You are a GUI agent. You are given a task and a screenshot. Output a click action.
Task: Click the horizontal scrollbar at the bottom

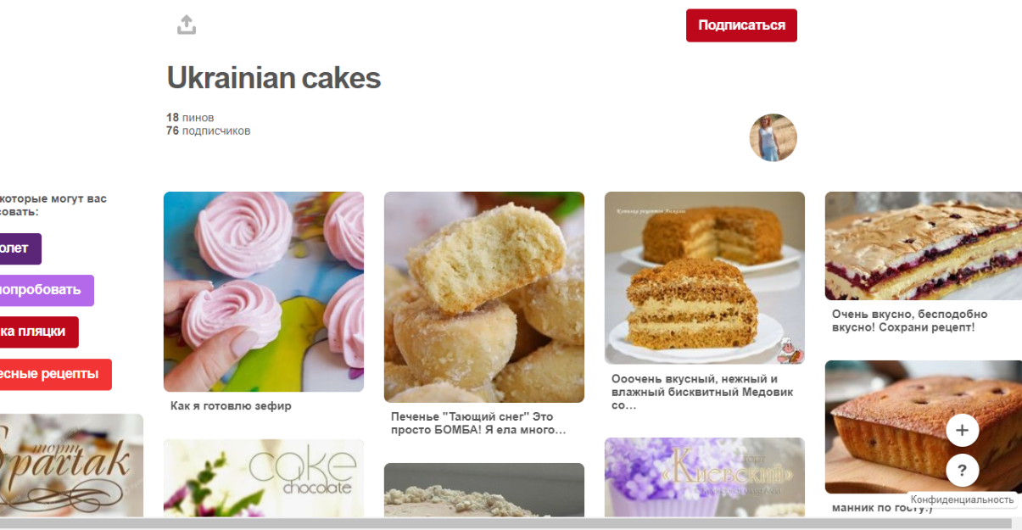click(x=511, y=523)
